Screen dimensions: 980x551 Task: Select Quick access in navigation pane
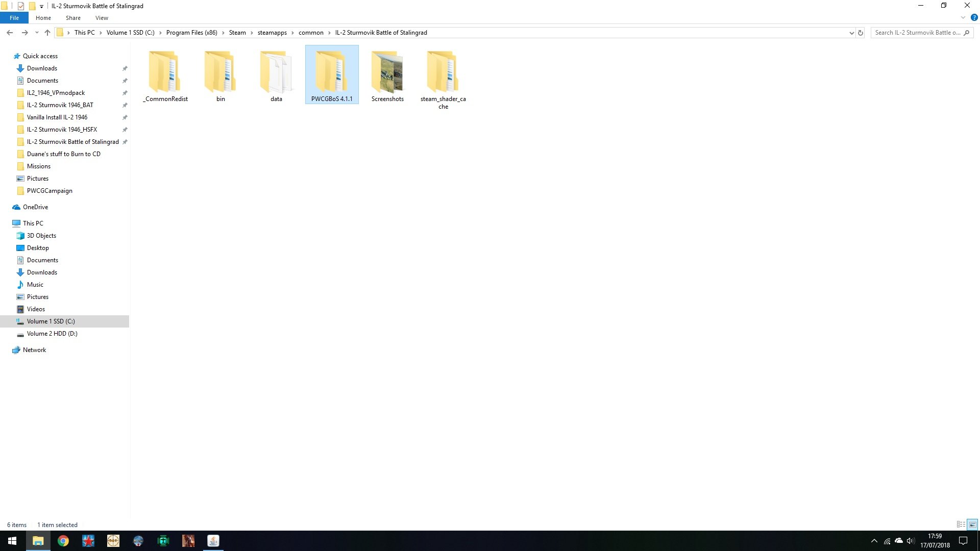click(40, 56)
